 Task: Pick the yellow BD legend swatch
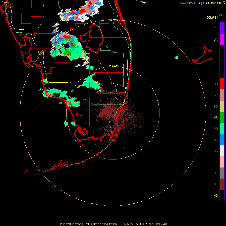click(x=222, y=106)
